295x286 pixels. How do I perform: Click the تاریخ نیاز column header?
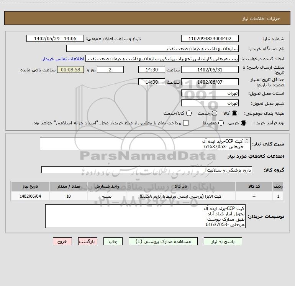(30, 186)
